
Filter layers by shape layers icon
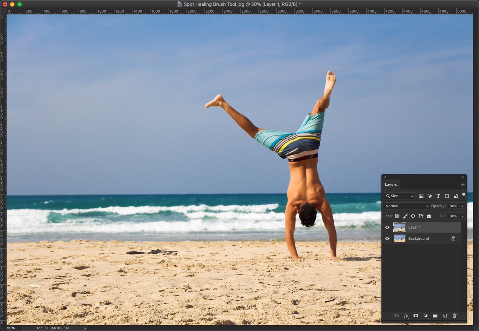pyautogui.click(x=447, y=196)
